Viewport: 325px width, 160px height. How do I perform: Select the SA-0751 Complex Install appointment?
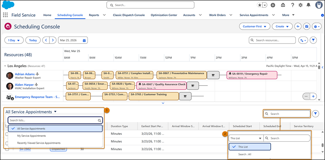[134, 75]
